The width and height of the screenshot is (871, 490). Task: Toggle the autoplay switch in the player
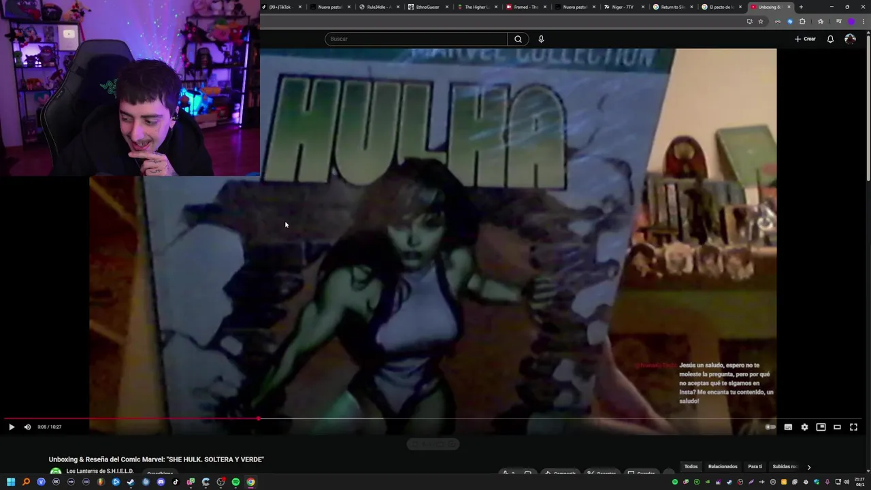tap(770, 427)
